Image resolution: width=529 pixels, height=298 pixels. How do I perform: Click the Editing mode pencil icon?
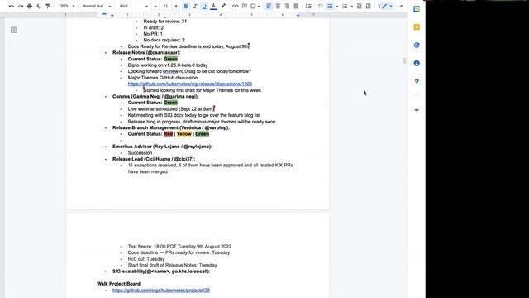coord(384,6)
